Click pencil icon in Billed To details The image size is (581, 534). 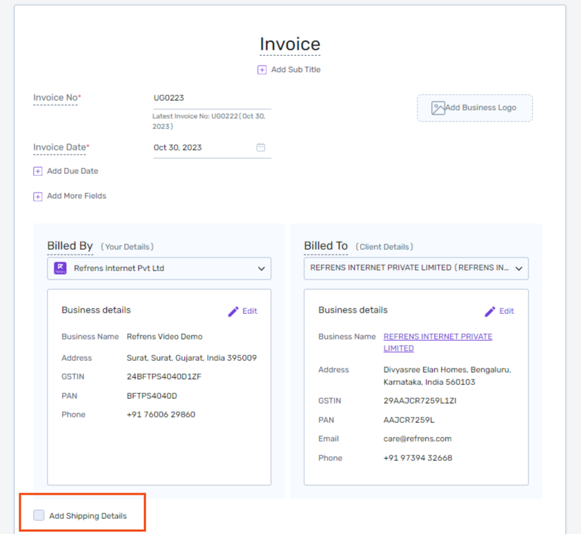pyautogui.click(x=490, y=312)
